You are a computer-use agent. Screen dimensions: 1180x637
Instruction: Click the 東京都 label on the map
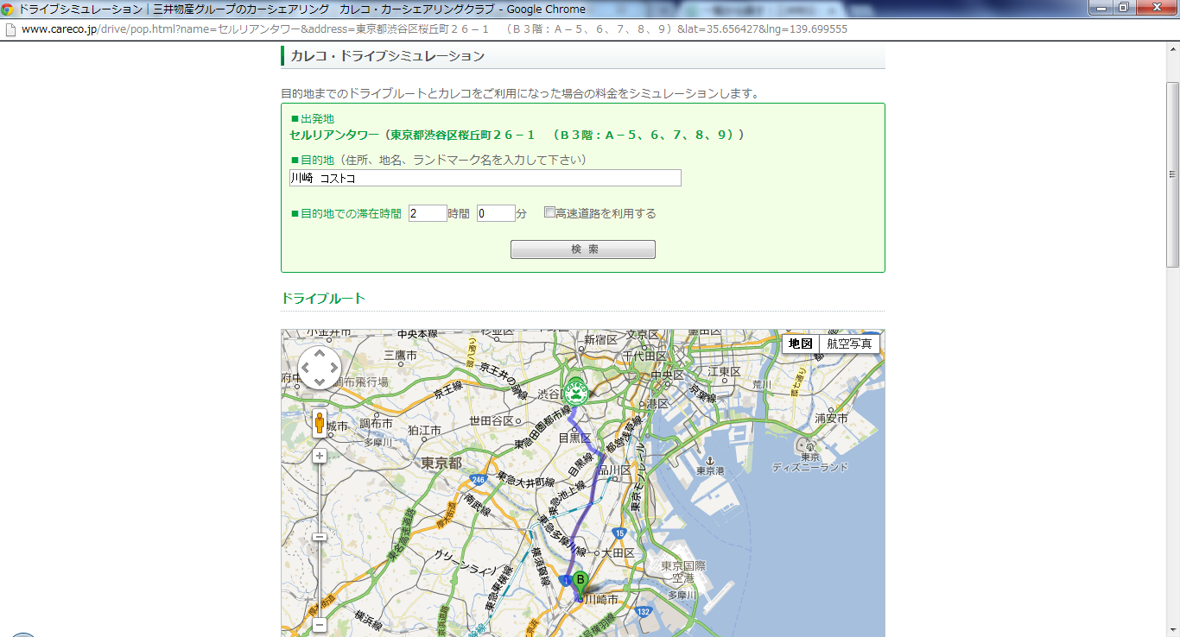tap(441, 464)
